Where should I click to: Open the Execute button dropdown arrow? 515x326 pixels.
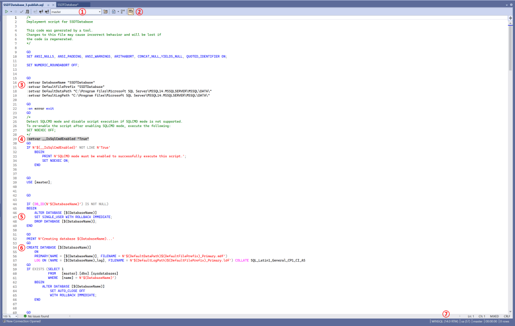(x=11, y=11)
